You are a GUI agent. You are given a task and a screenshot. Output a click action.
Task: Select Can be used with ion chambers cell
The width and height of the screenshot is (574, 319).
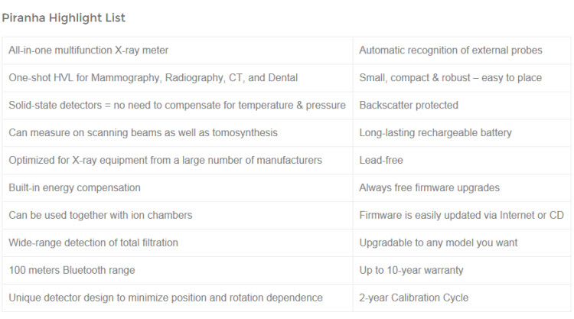(100, 216)
